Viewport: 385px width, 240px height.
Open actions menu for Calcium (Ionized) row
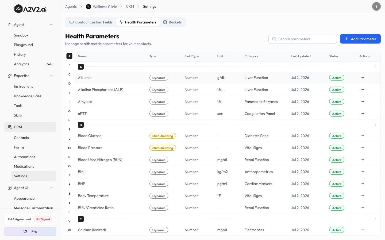pyautogui.click(x=362, y=230)
